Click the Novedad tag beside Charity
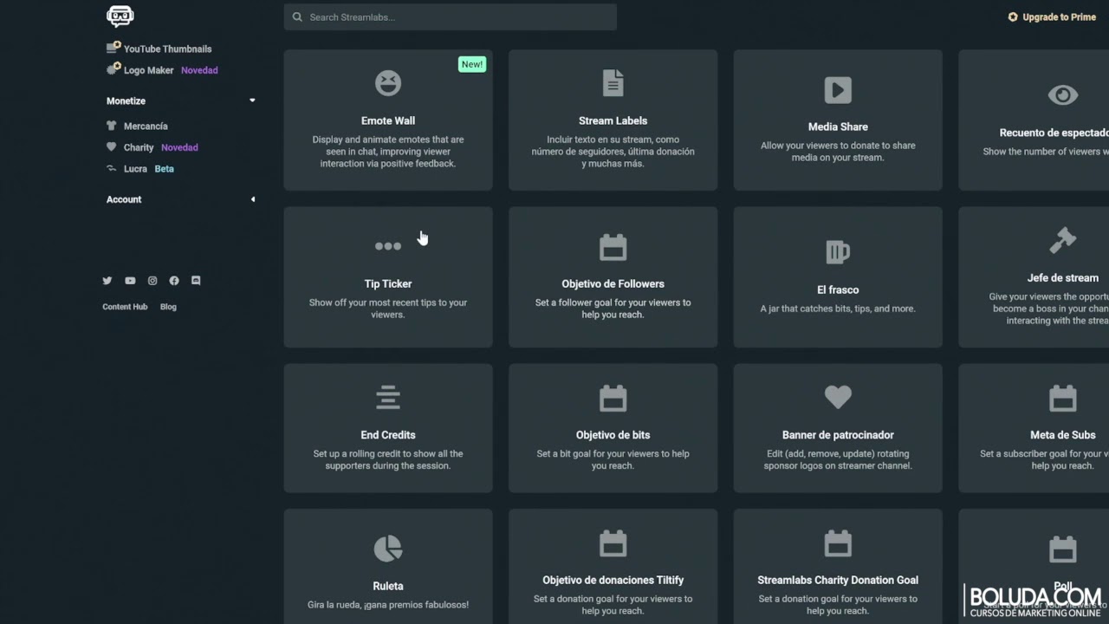Screen dimensions: 1109x624 [179, 147]
